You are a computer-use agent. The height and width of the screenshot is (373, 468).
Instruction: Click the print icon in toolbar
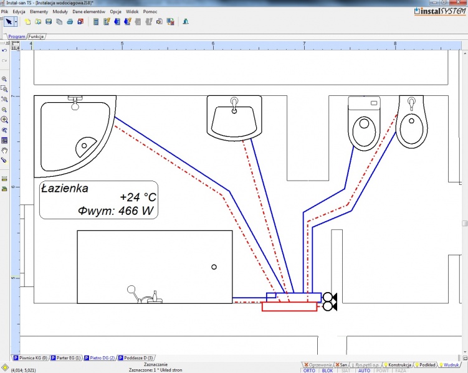pos(70,22)
